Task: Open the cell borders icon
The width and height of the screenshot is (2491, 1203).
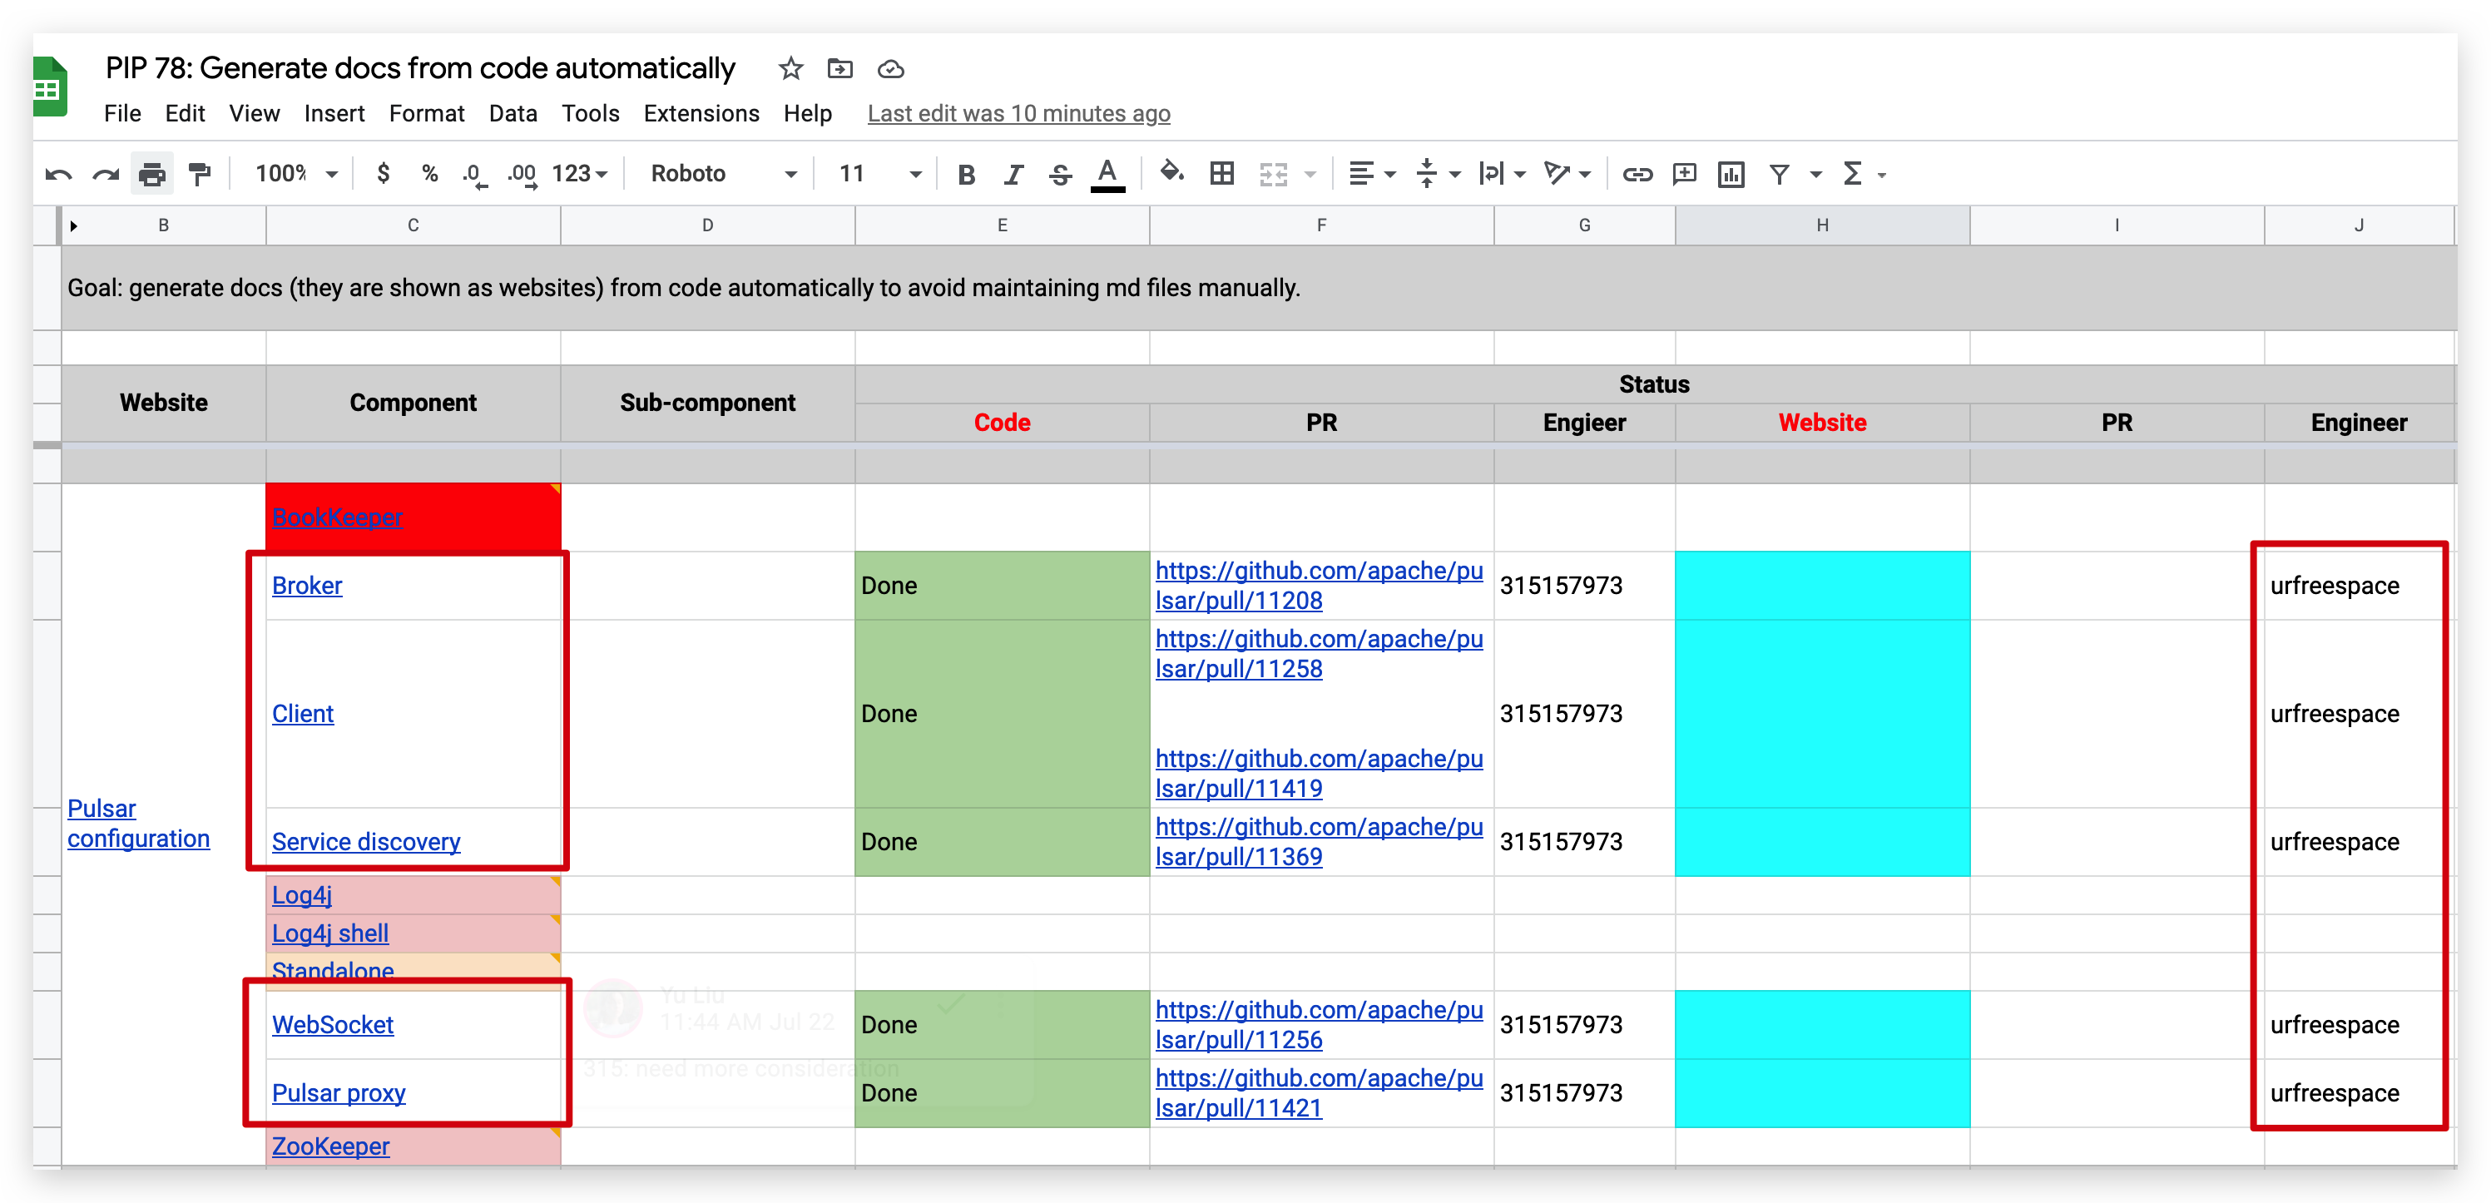Action: pos(1222,174)
